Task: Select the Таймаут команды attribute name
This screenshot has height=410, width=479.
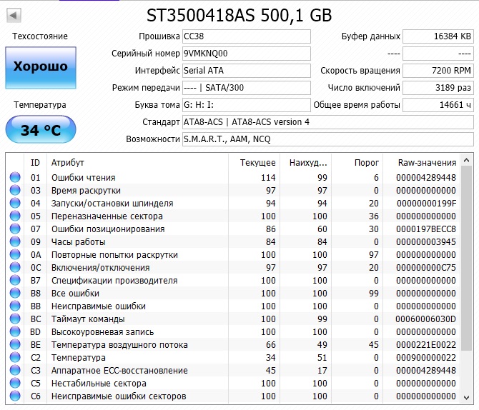Action: coord(88,319)
